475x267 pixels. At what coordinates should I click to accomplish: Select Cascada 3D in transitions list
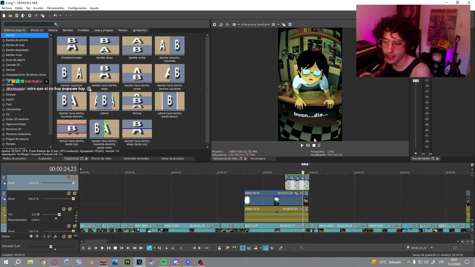coord(13,65)
